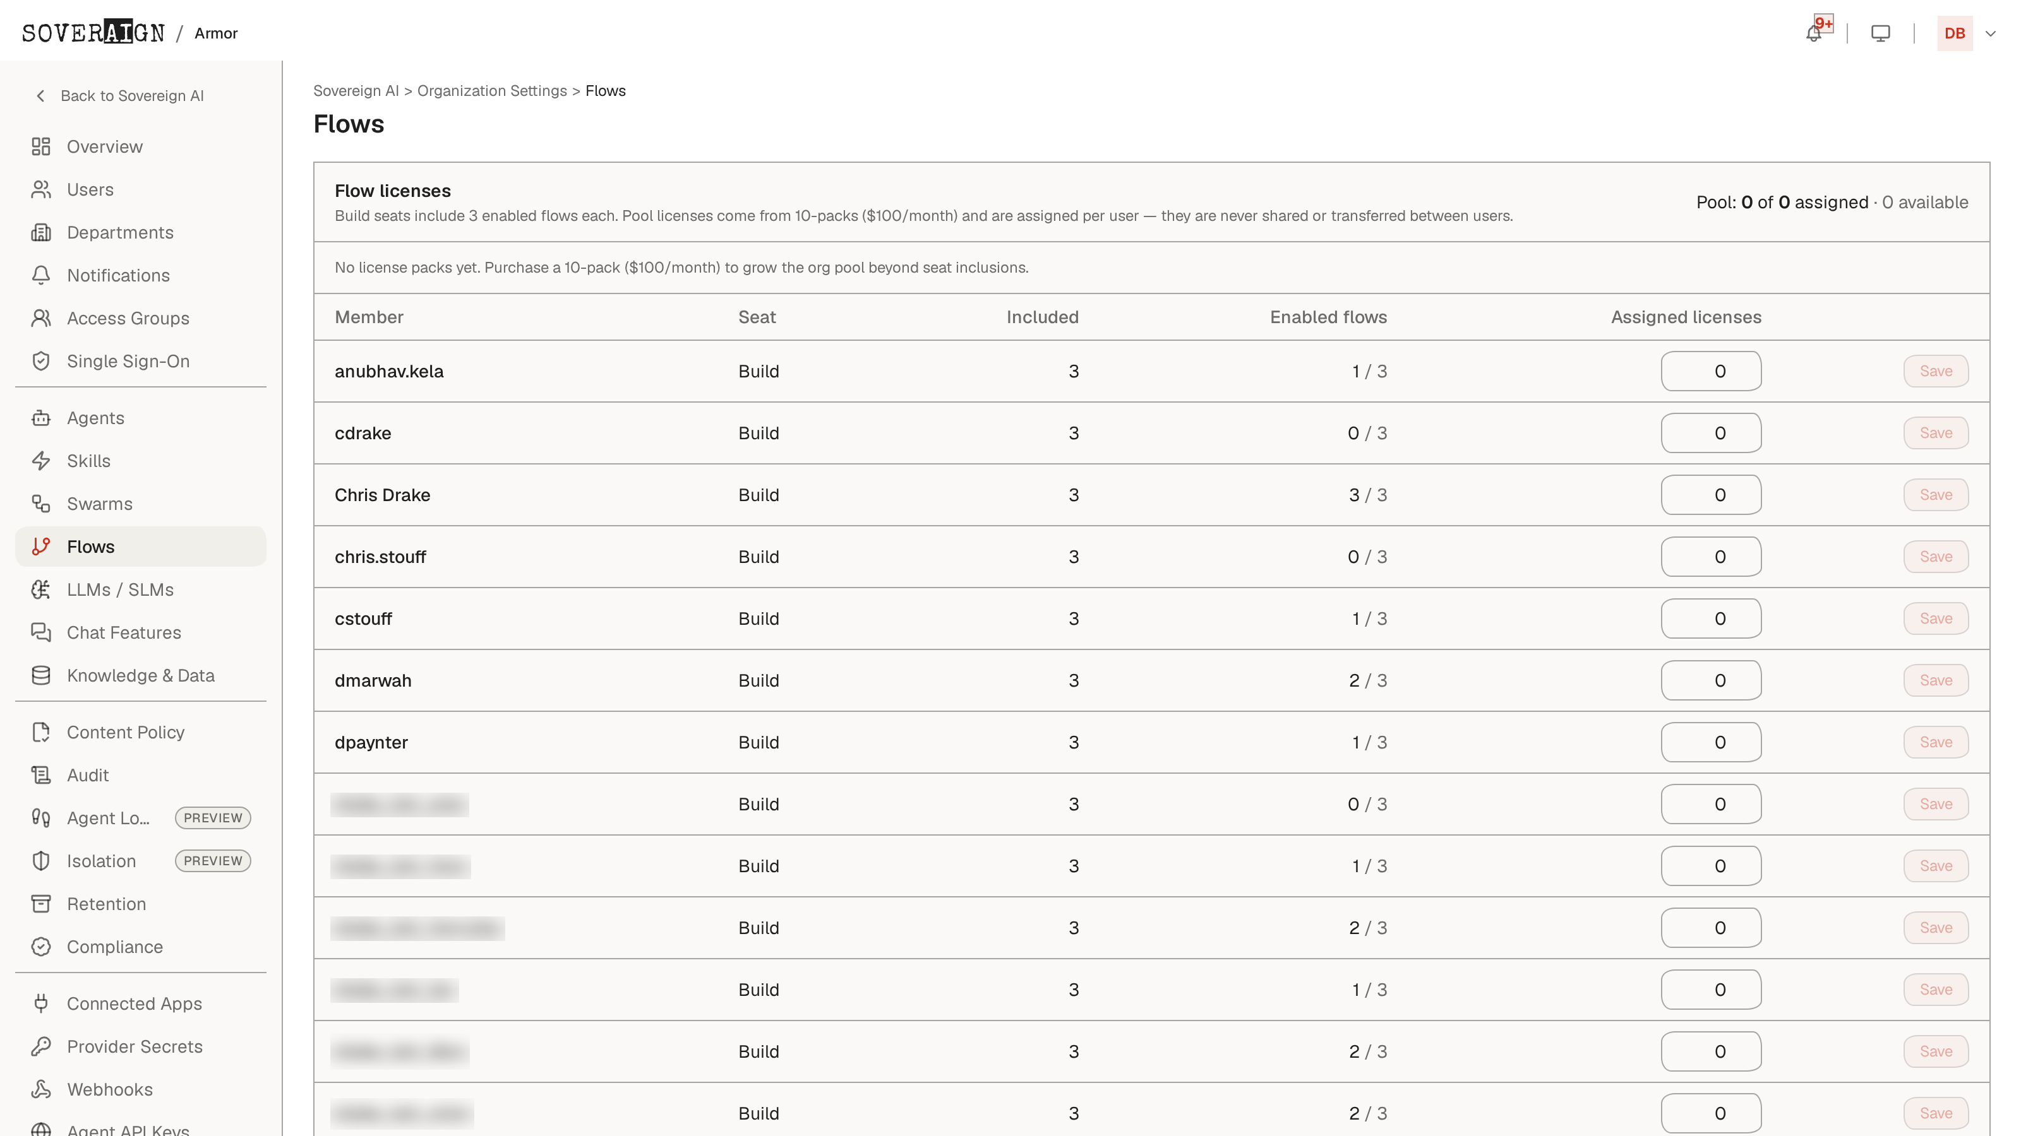Click the Webhooks icon
Image resolution: width=2021 pixels, height=1136 pixels.
click(x=41, y=1090)
